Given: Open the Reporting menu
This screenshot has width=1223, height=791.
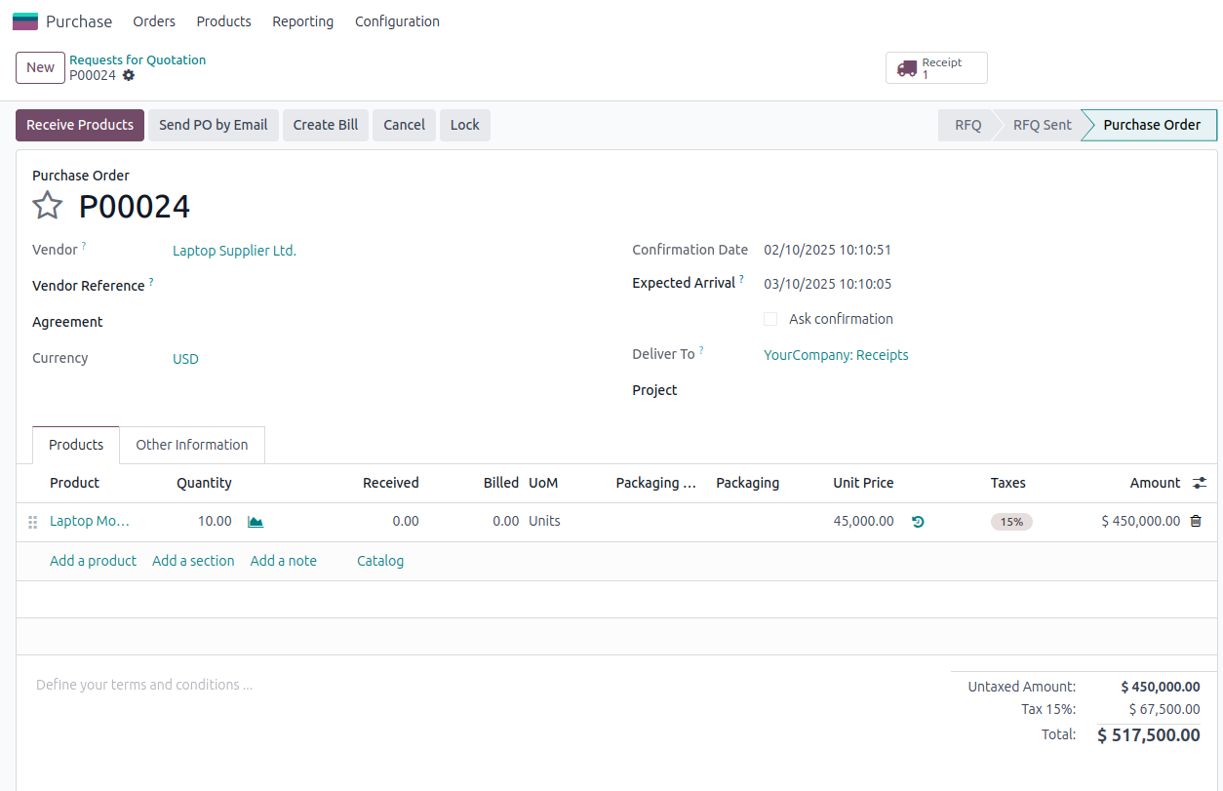Looking at the screenshot, I should click(302, 20).
